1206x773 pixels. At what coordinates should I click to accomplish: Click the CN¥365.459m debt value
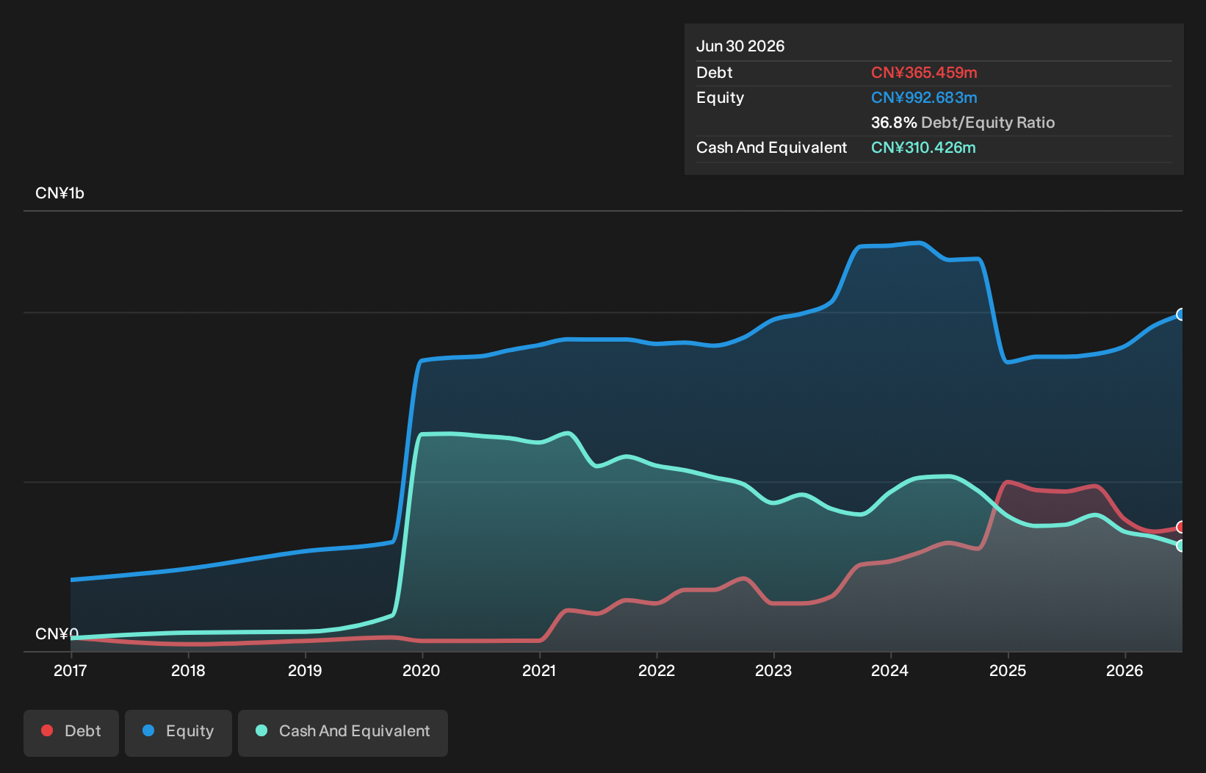(x=924, y=73)
